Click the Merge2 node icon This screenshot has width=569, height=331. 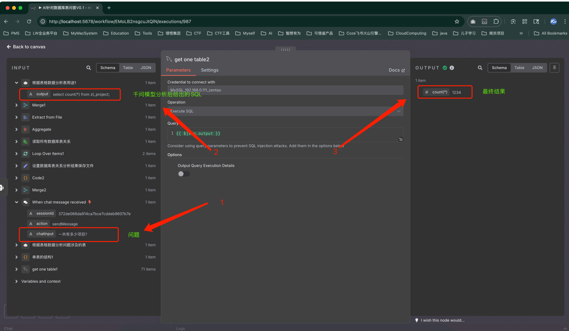click(x=25, y=190)
